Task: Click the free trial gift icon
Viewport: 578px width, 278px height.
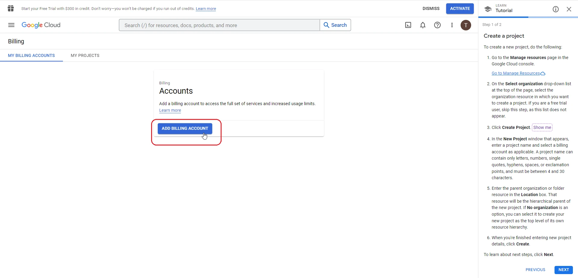Action: 11,8
